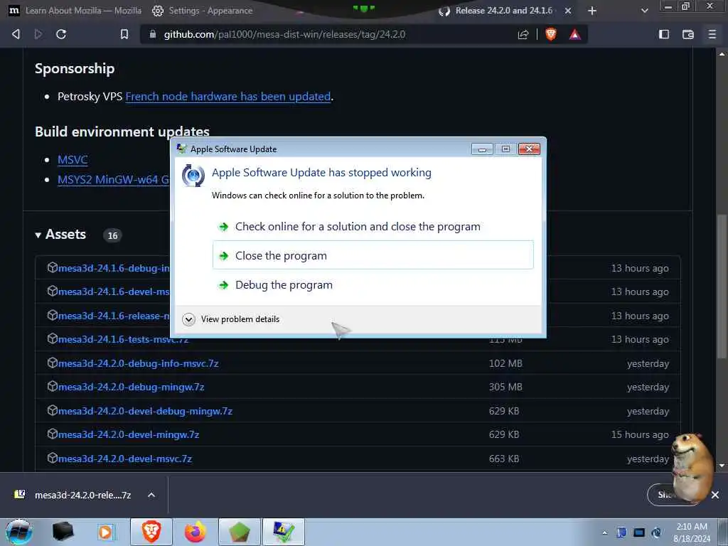The height and width of the screenshot is (546, 728).
Task: Click the Assets count badge 16
Action: coord(113,235)
